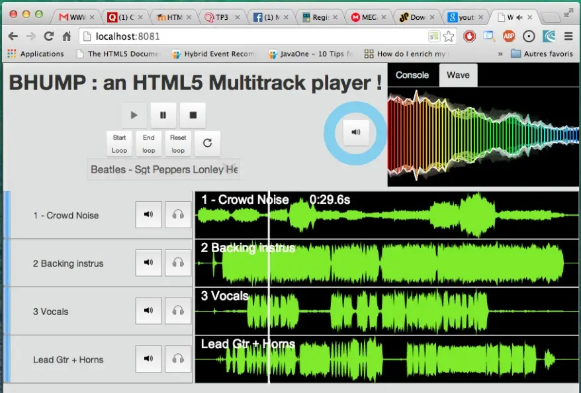Click the Lead Gtr + Horns waveform
Image resolution: width=581 pixels, height=393 pixels.
pos(386,359)
